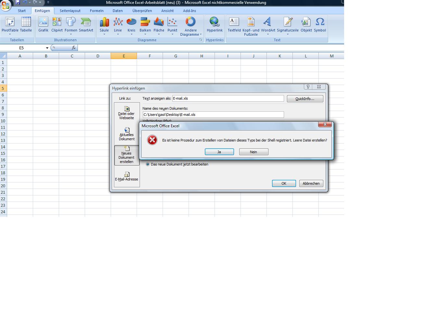The width and height of the screenshot is (422, 322).
Task: Click the 'Text anzeigen als' input field
Action: click(228, 98)
